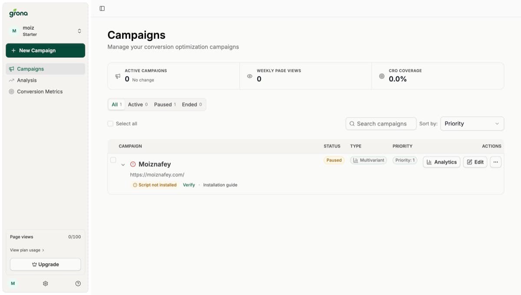521x295 pixels.
Task: Click the search magnifier icon
Action: pos(352,124)
